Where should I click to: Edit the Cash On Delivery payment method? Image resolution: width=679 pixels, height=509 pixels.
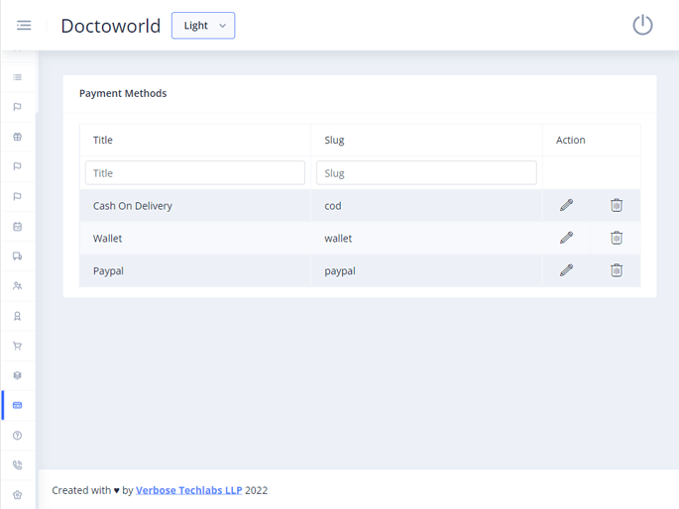click(566, 205)
